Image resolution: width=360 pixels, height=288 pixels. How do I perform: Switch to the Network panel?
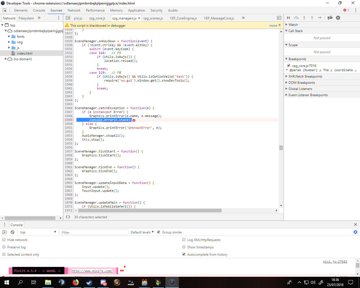[74, 10]
